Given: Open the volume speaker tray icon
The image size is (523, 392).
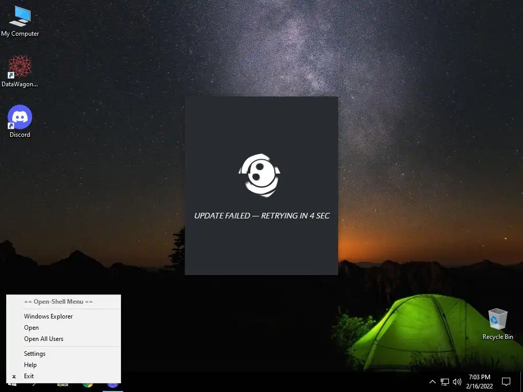Looking at the screenshot, I should [457, 382].
